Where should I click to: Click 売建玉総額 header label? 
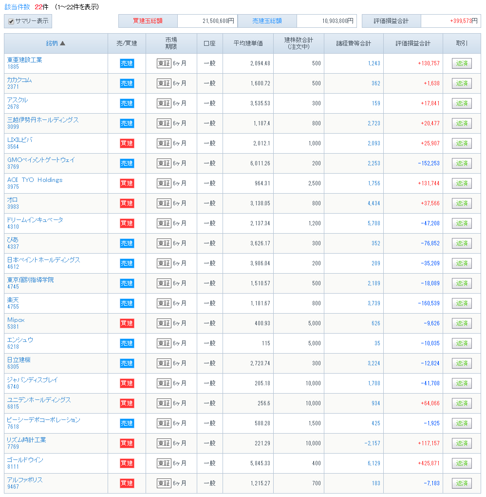267,21
